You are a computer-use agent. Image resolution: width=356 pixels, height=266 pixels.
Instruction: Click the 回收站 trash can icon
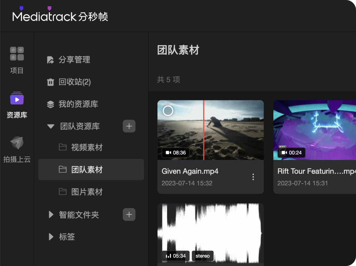(x=50, y=82)
